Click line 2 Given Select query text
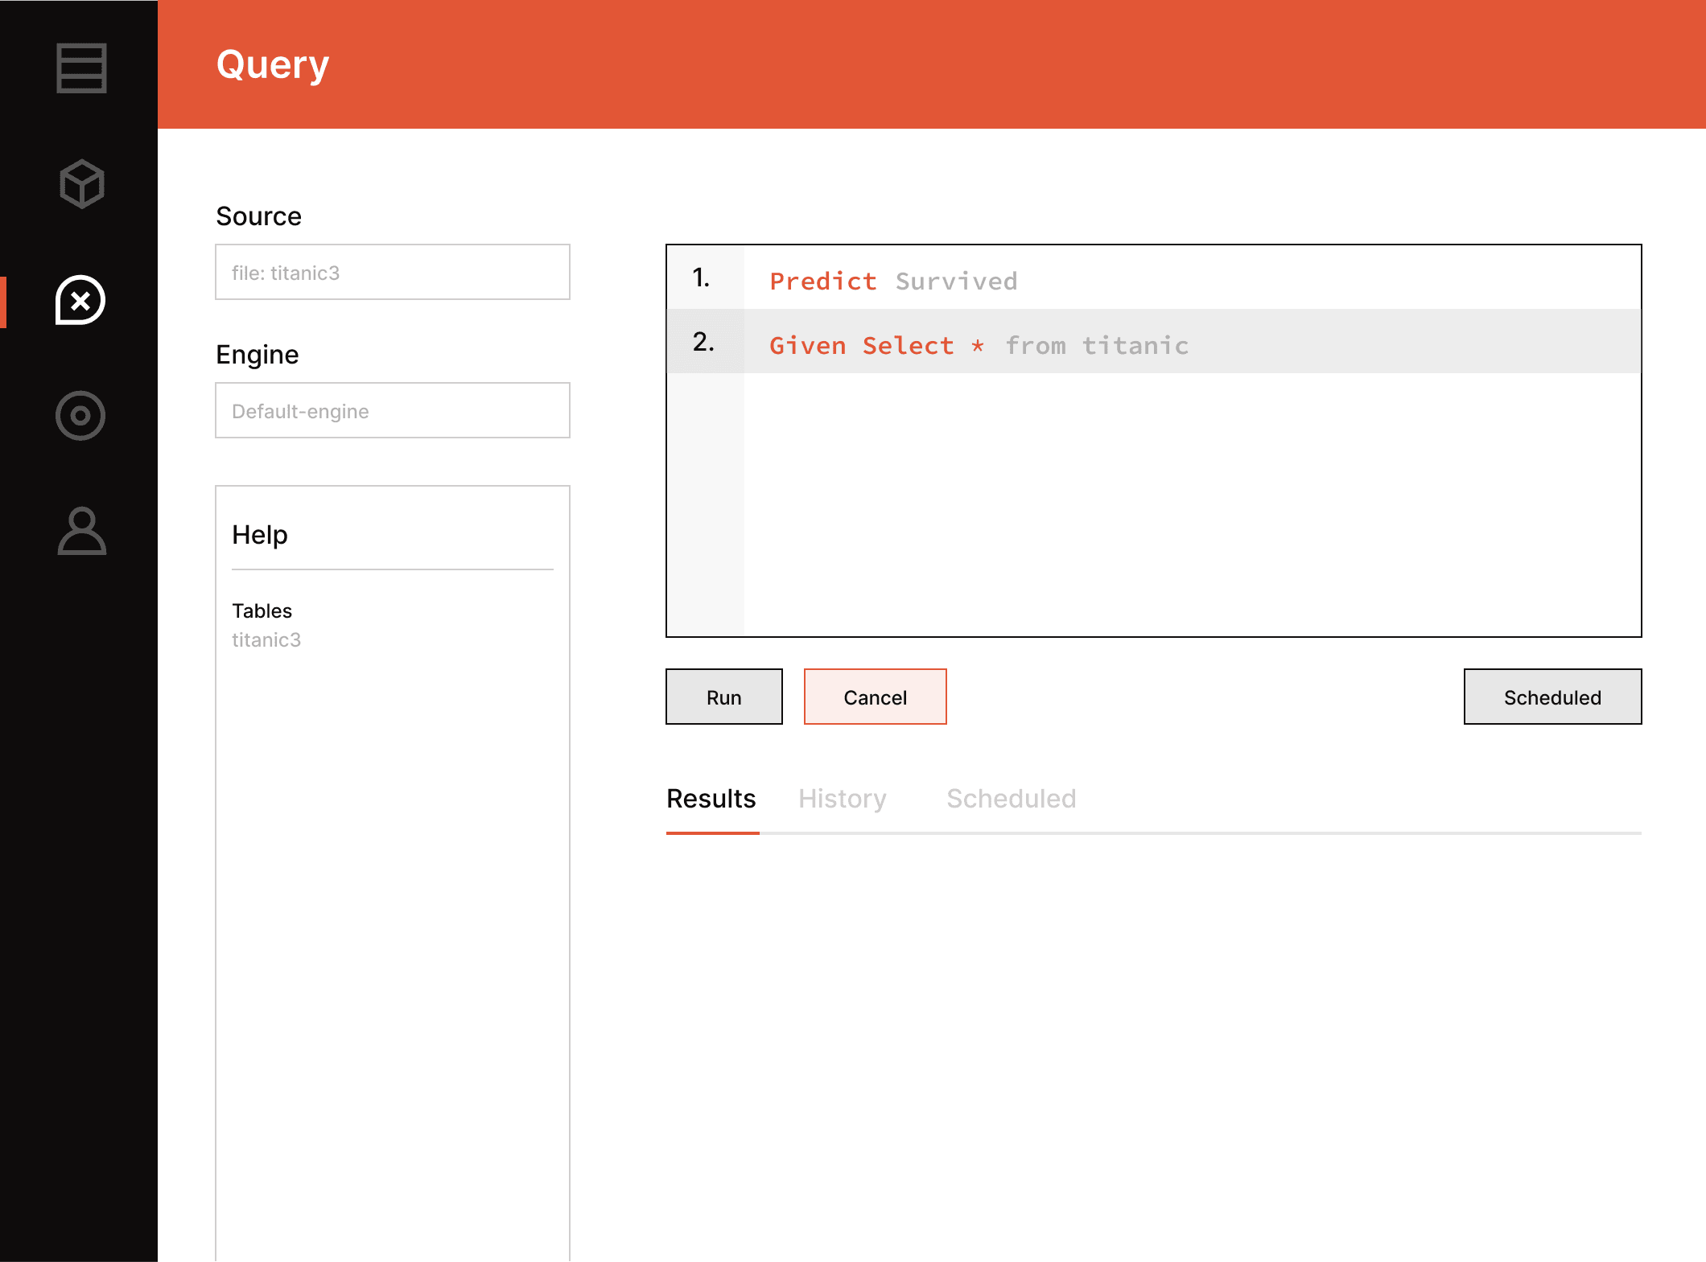The image size is (1706, 1262). pyautogui.click(x=978, y=345)
